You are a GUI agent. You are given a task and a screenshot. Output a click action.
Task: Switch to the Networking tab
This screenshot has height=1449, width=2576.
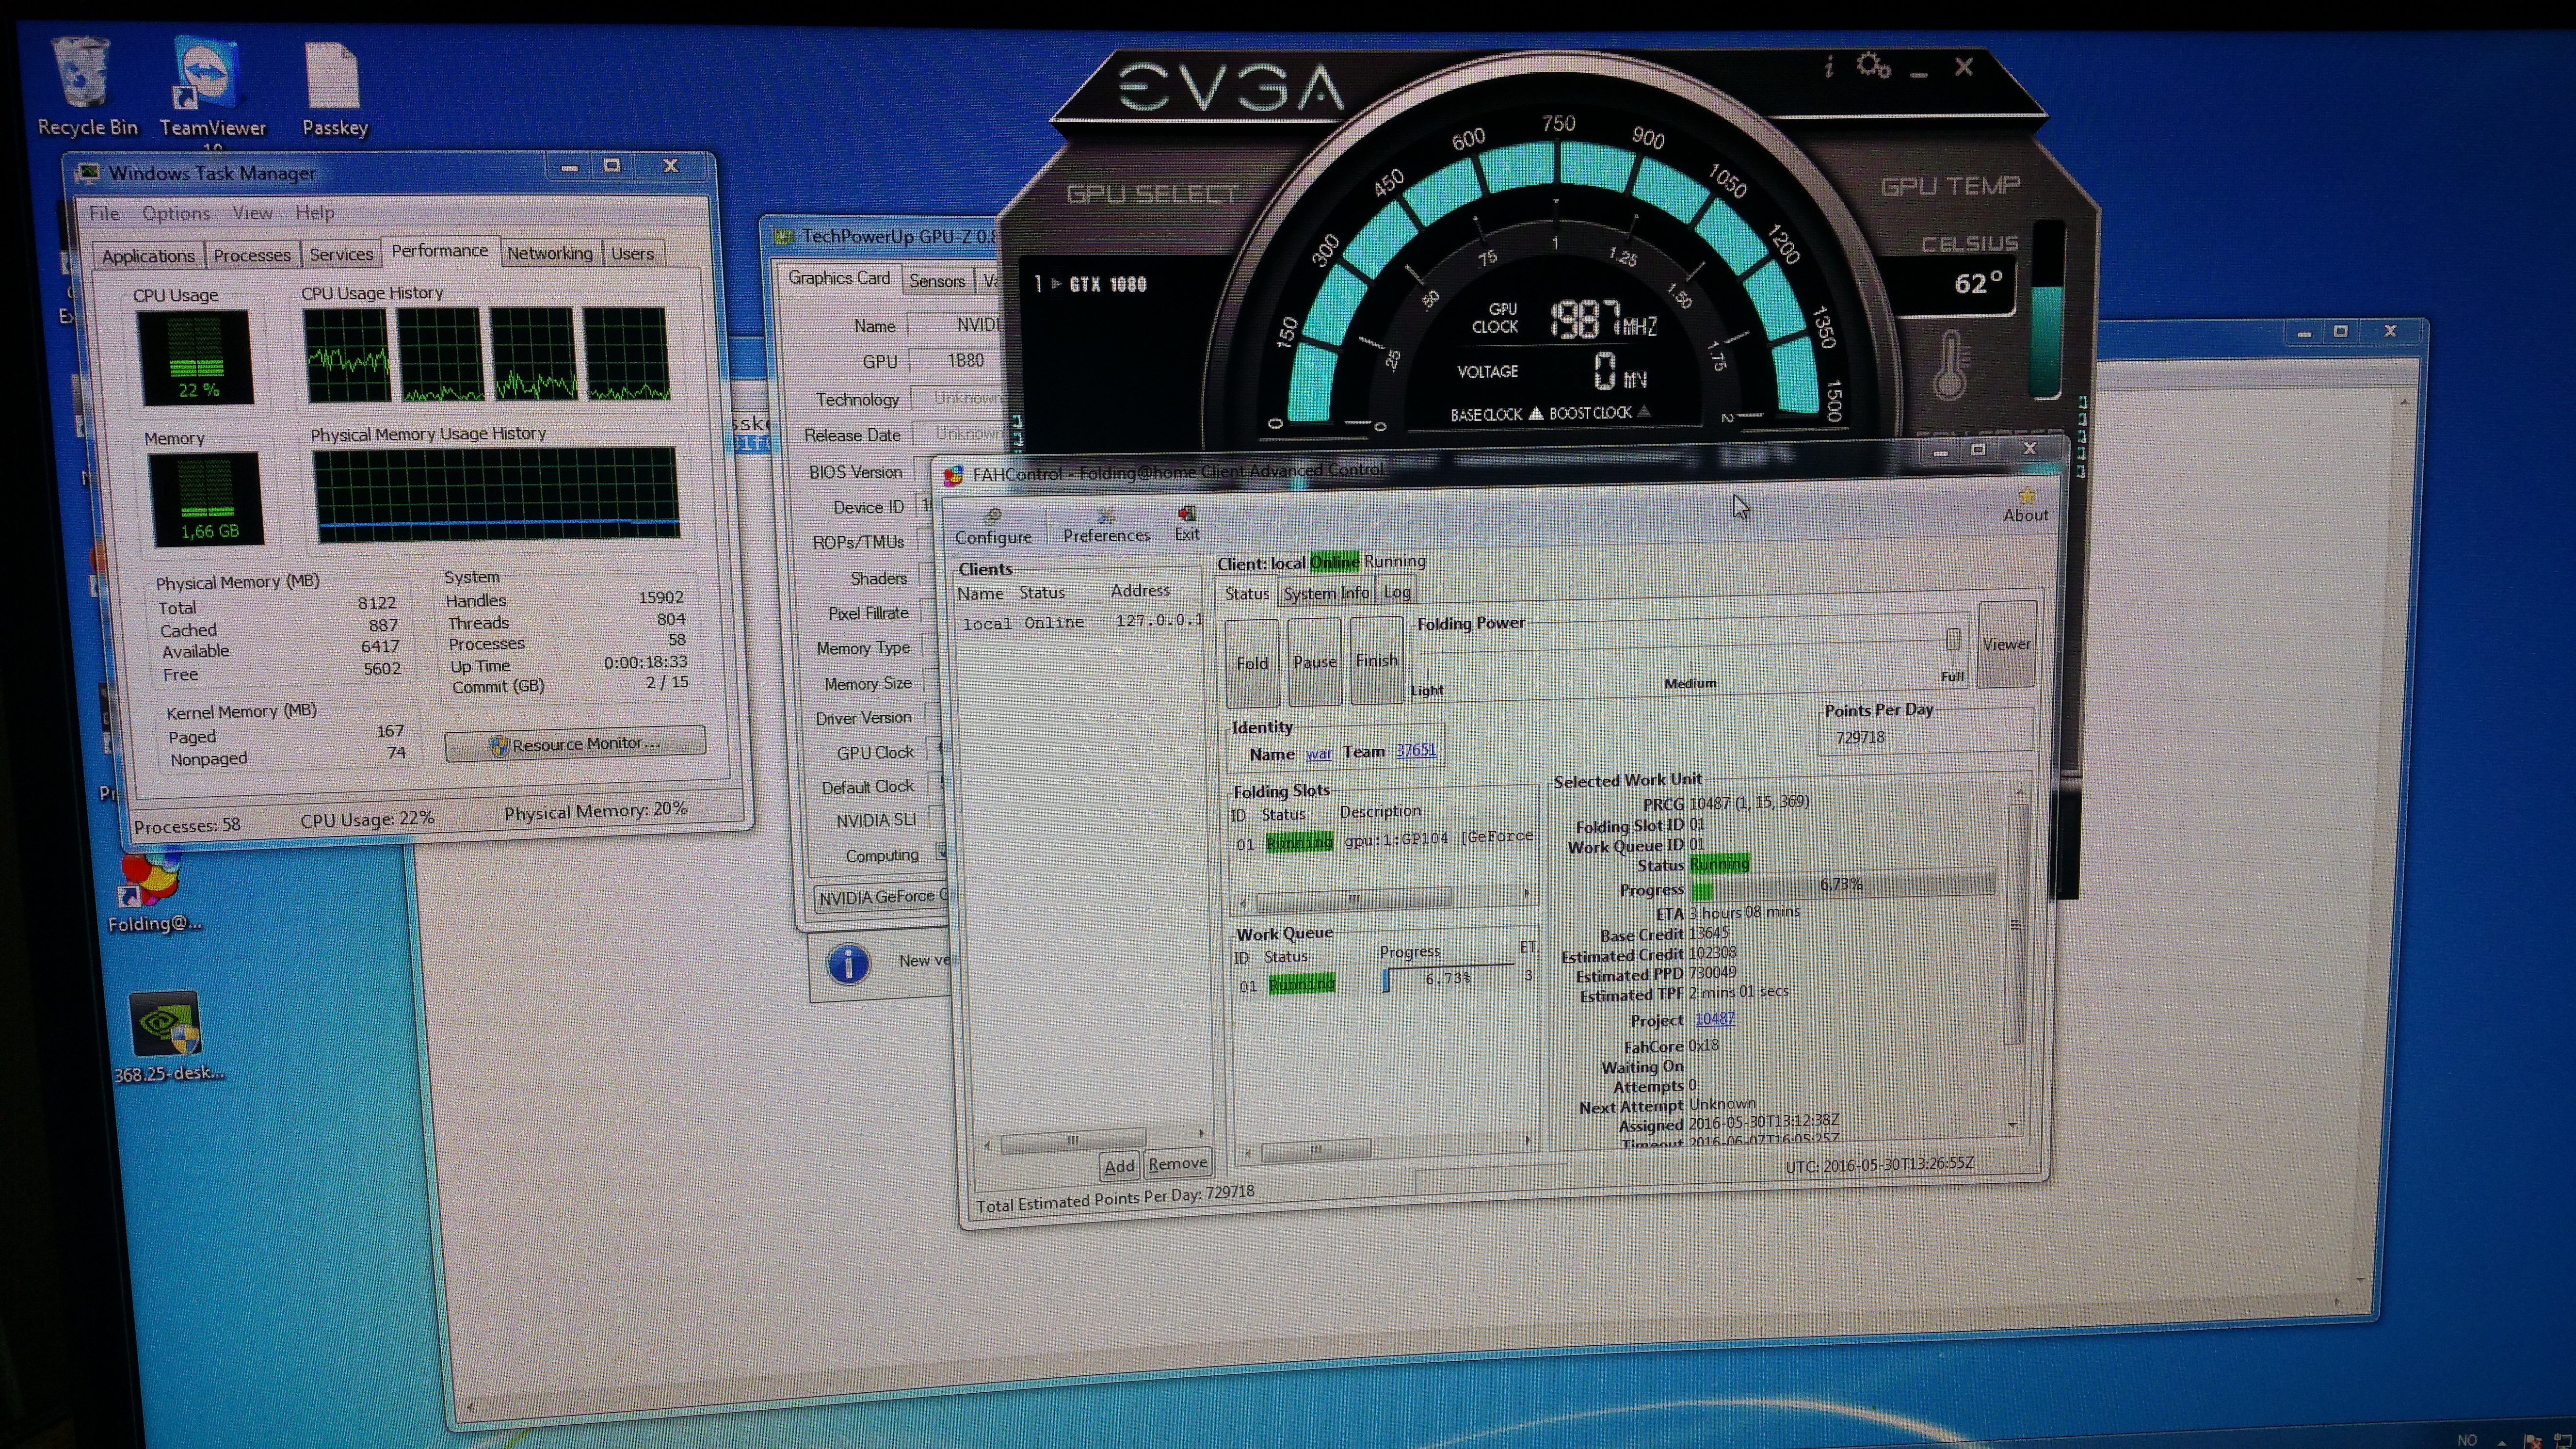point(549,253)
